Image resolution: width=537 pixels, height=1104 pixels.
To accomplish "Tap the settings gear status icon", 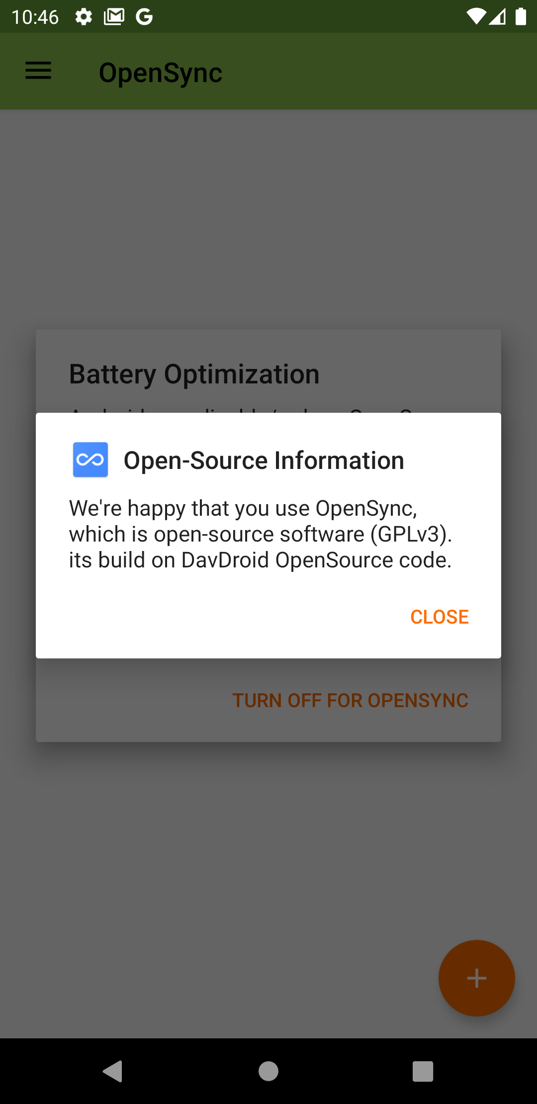I will (84, 17).
